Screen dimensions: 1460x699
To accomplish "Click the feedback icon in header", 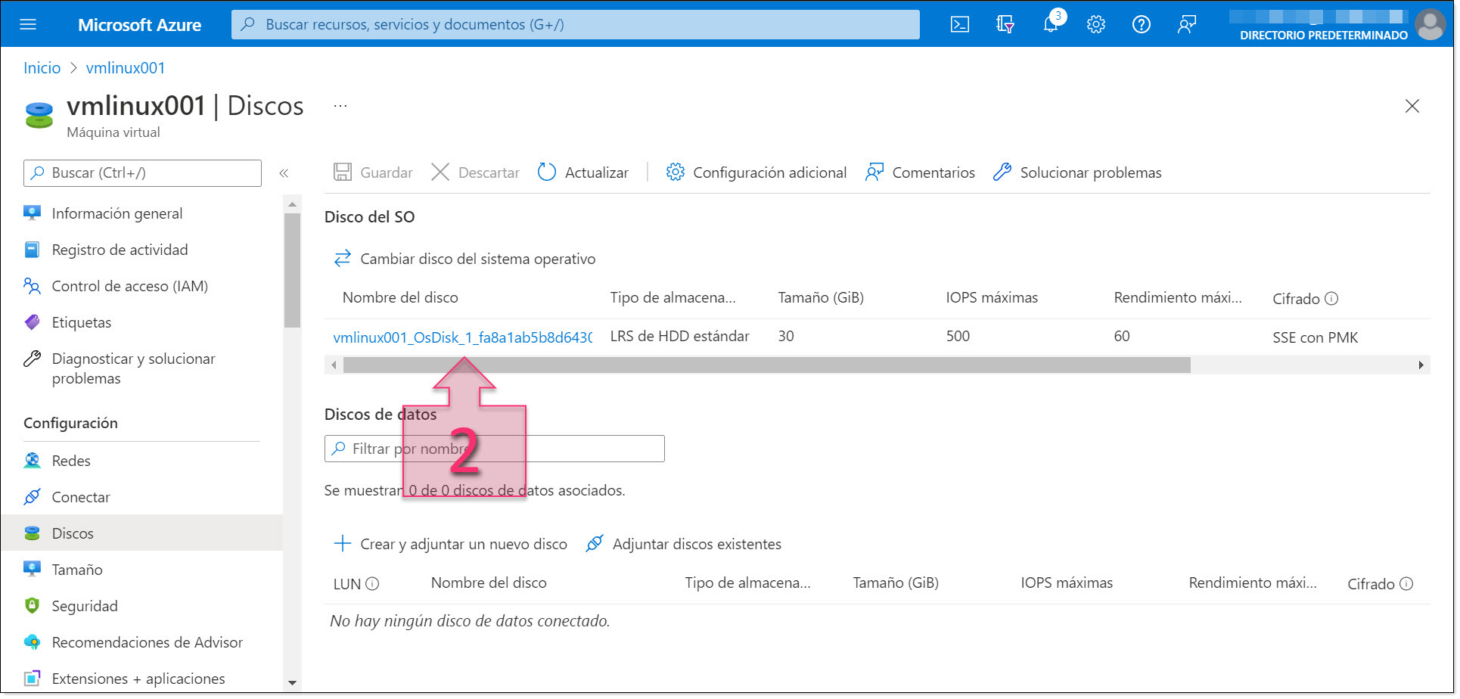I will pos(1186,25).
